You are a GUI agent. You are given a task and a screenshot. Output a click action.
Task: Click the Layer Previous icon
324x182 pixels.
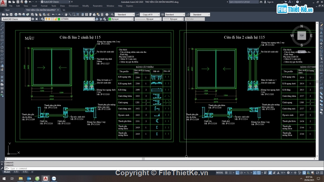tap(101, 19)
